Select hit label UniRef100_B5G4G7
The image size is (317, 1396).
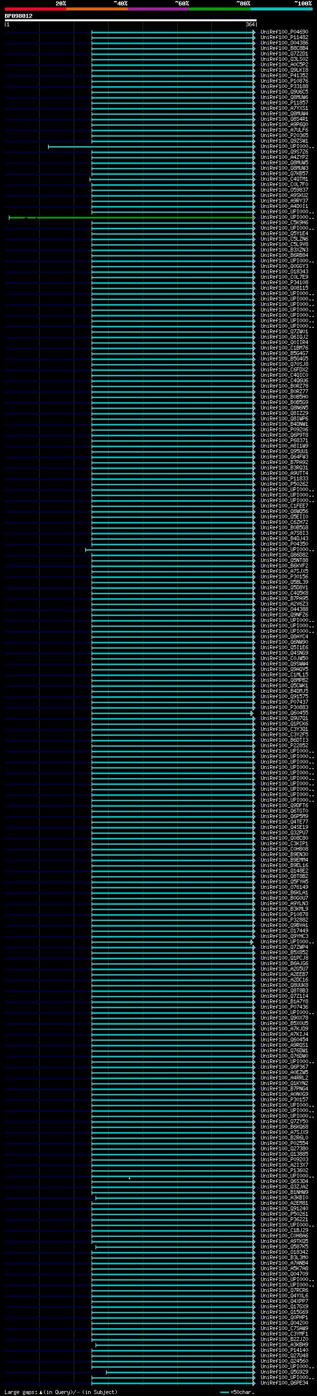tap(284, 354)
